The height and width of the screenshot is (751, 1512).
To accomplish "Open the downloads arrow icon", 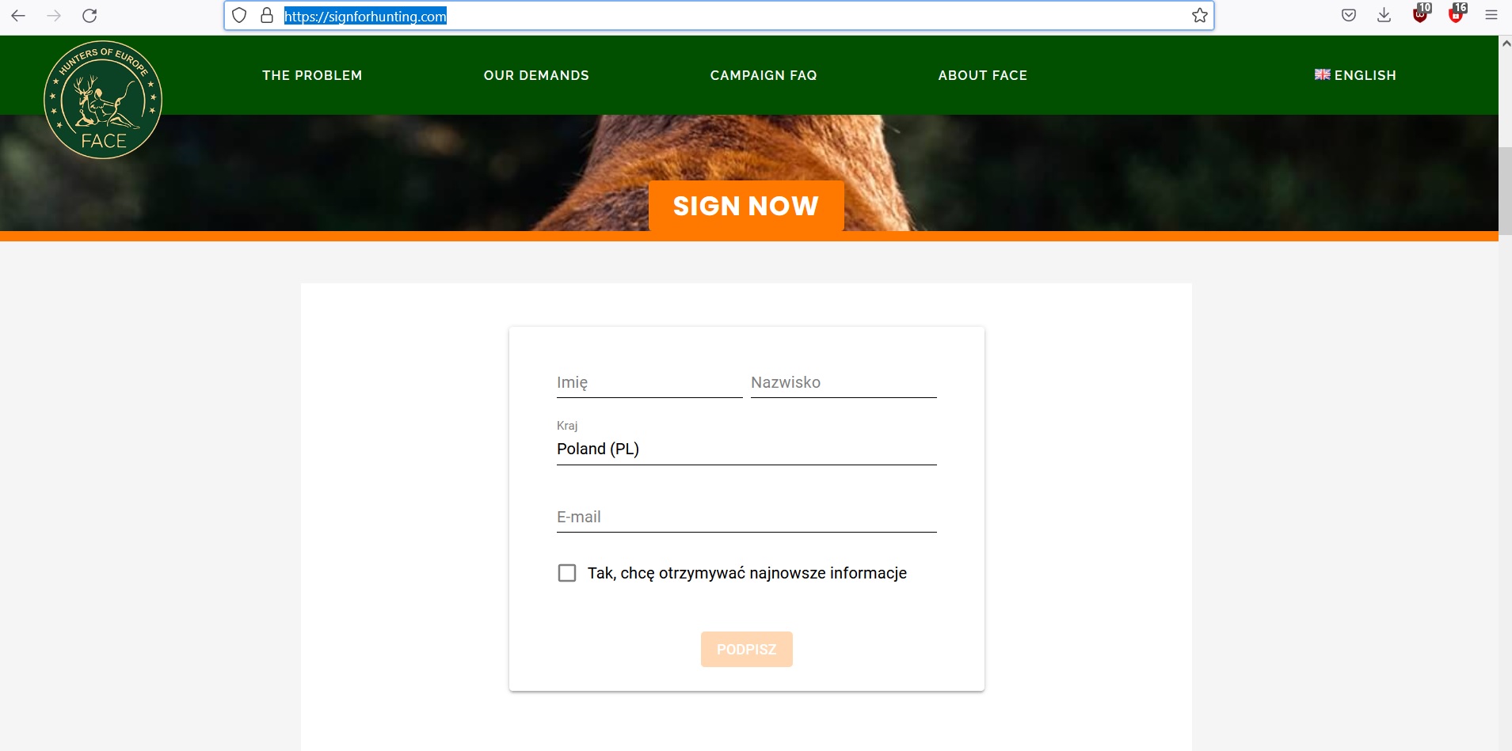I will point(1384,16).
